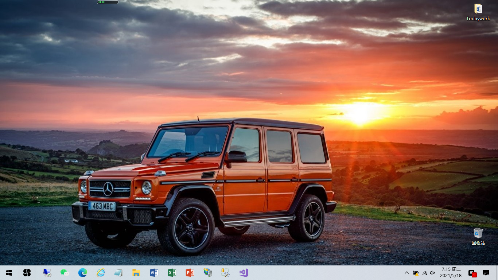The height and width of the screenshot is (280, 498).
Task: Launch Remote Desktop Connection from taskbar
Action: pos(47,273)
